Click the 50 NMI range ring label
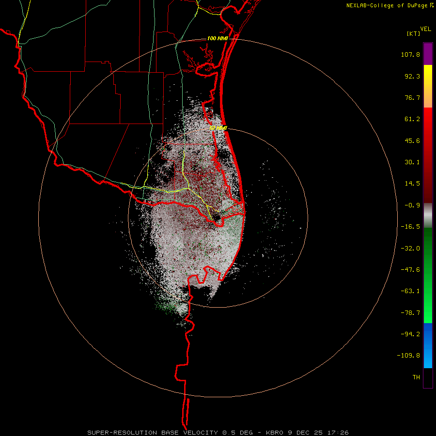 click(218, 128)
